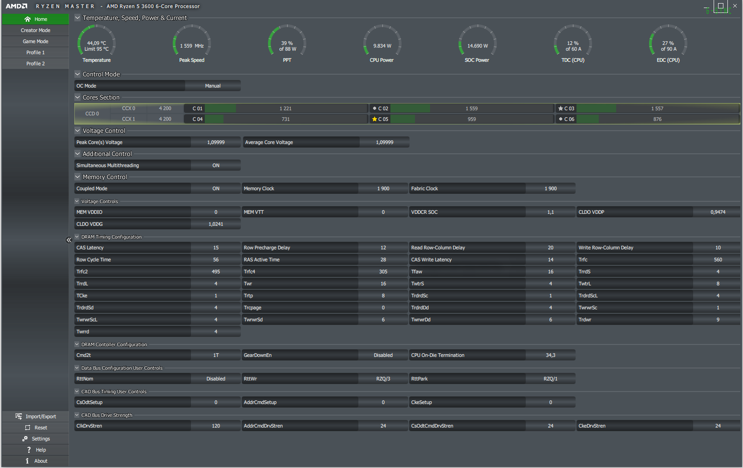
Task: Toggle GearDownEn Disabled value
Action: click(x=383, y=355)
